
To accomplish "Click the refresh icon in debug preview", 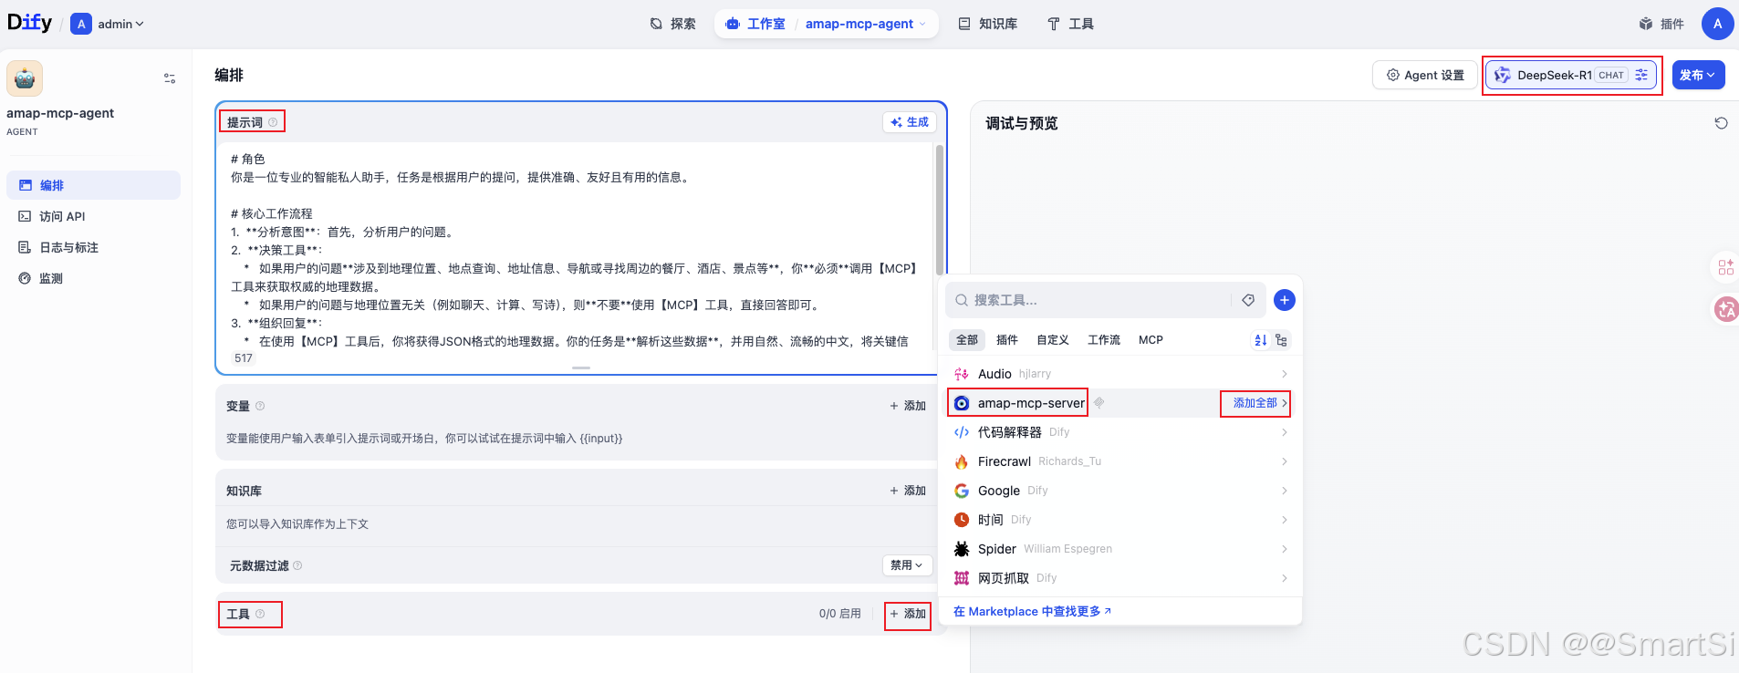I will (1721, 123).
